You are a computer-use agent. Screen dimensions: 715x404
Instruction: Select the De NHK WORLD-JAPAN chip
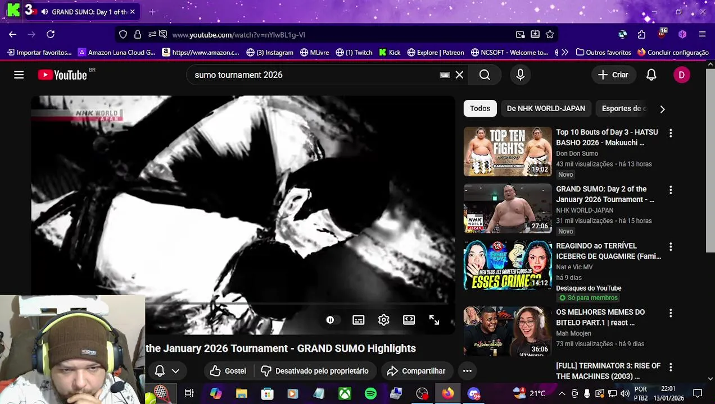[x=546, y=108]
